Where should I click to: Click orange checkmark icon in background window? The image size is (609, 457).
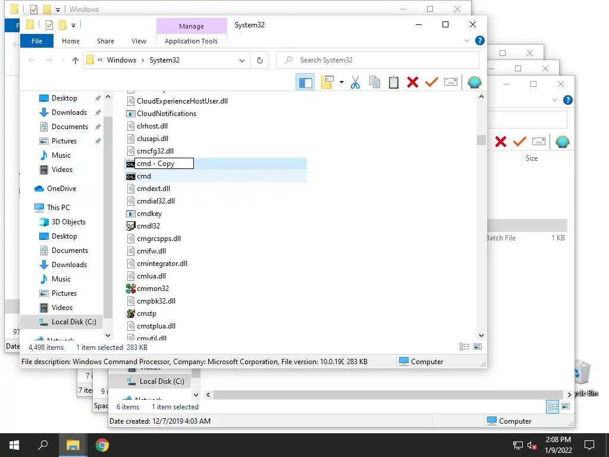519,142
